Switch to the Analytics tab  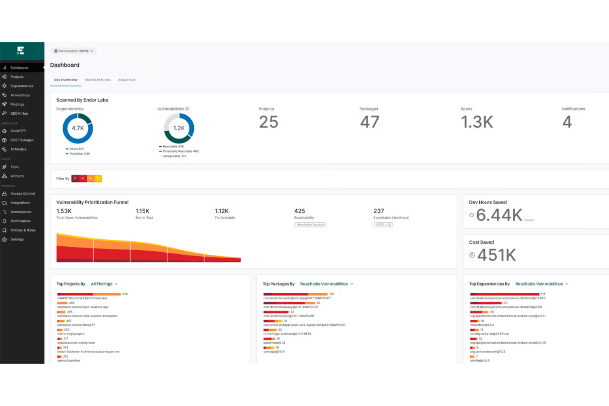(127, 80)
